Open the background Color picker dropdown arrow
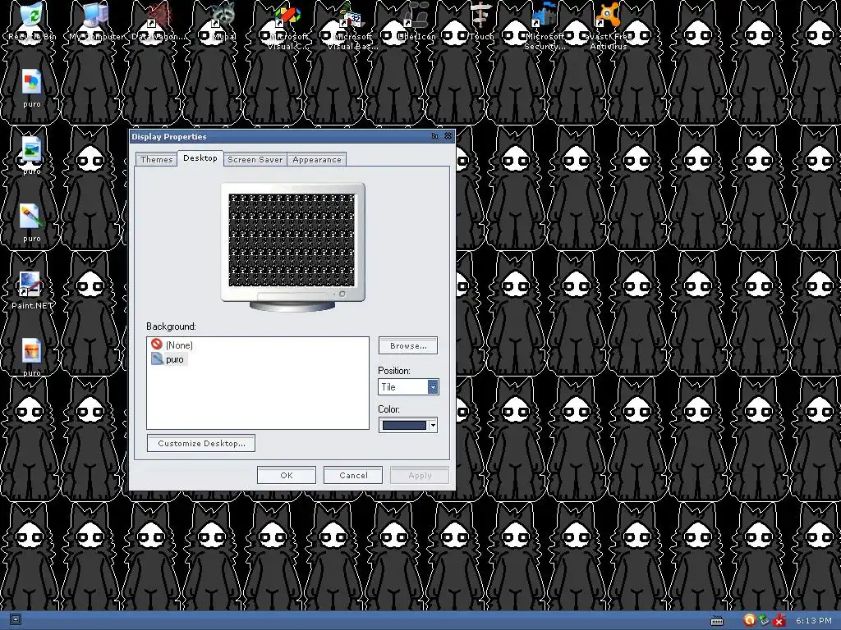This screenshot has height=630, width=841. [433, 426]
